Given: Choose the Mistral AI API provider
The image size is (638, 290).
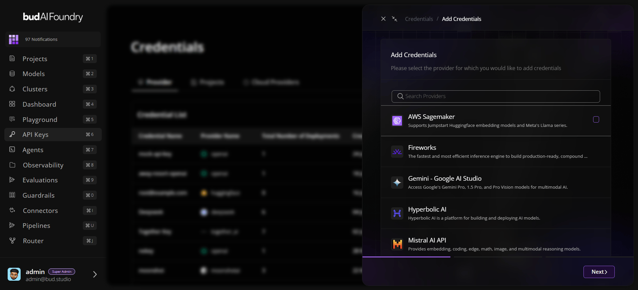Looking at the screenshot, I should coord(496,243).
